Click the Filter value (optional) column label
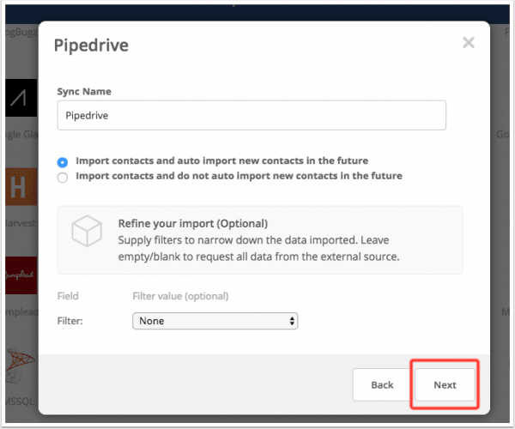This screenshot has width=515, height=429. pos(180,296)
